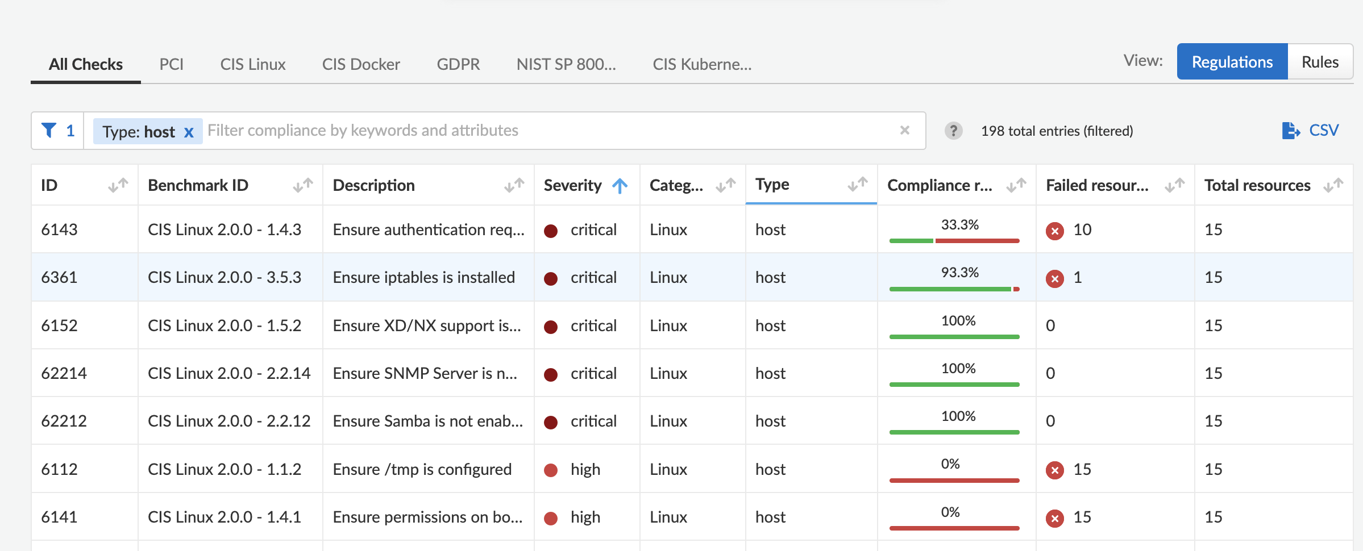Sort by Description column arrows

pyautogui.click(x=514, y=185)
